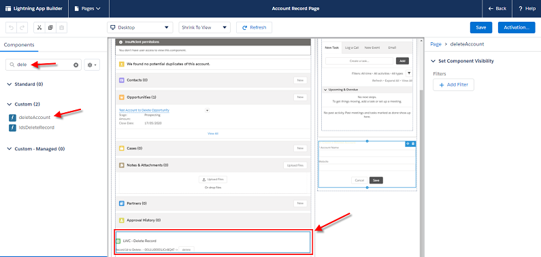Click the Copy icon in toolbar
Image resolution: width=541 pixels, height=257 pixels.
click(50, 28)
